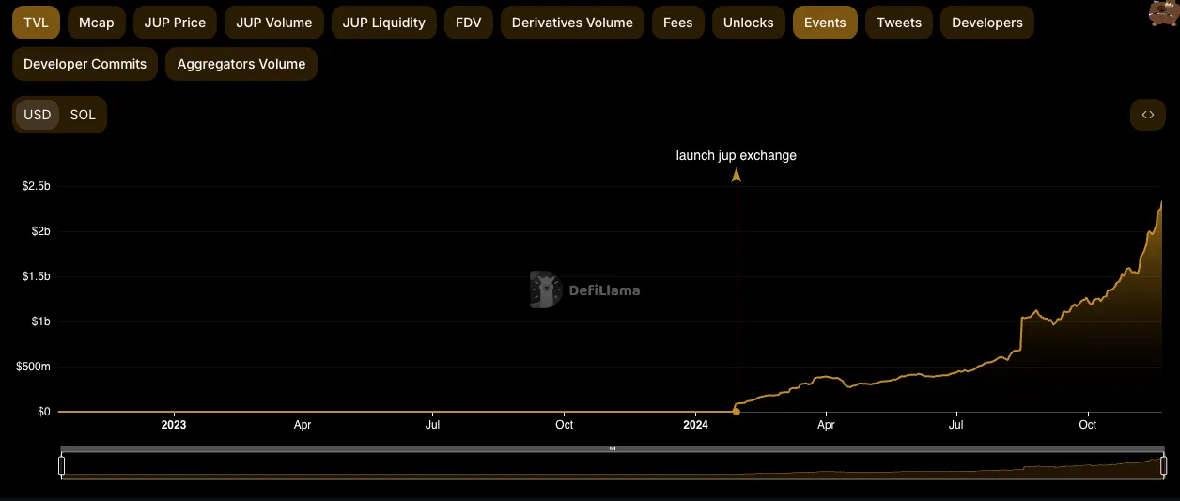
Task: Click the 2023 x-axis label
Action: pyautogui.click(x=174, y=425)
